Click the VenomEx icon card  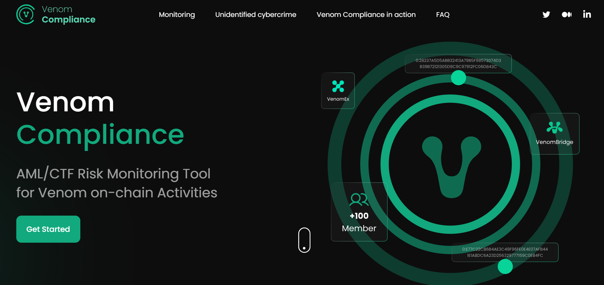338,90
